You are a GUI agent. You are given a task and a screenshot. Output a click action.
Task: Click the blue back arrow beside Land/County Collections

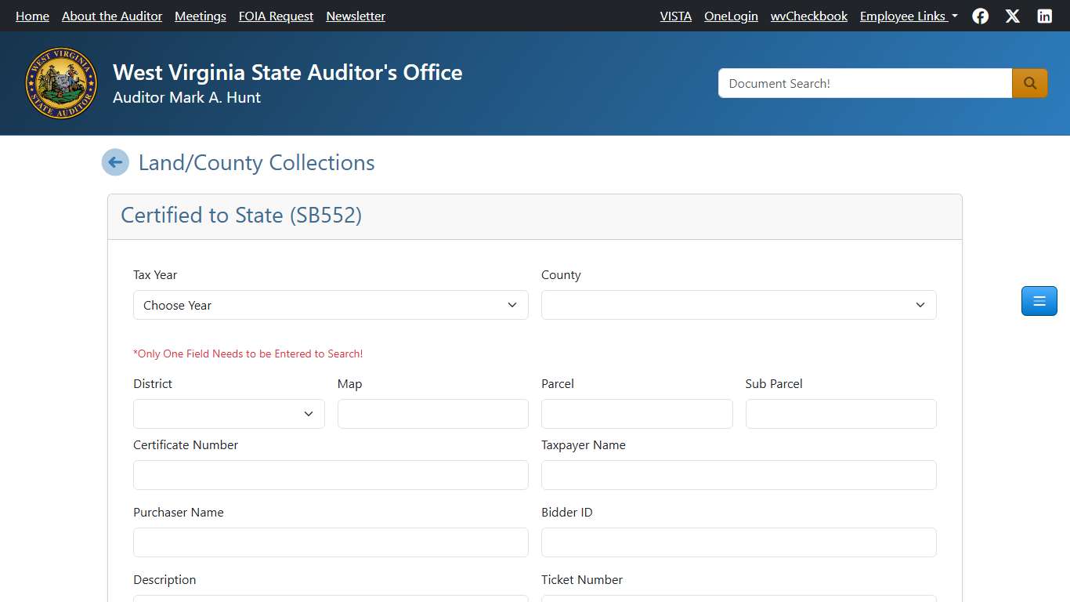[115, 161]
